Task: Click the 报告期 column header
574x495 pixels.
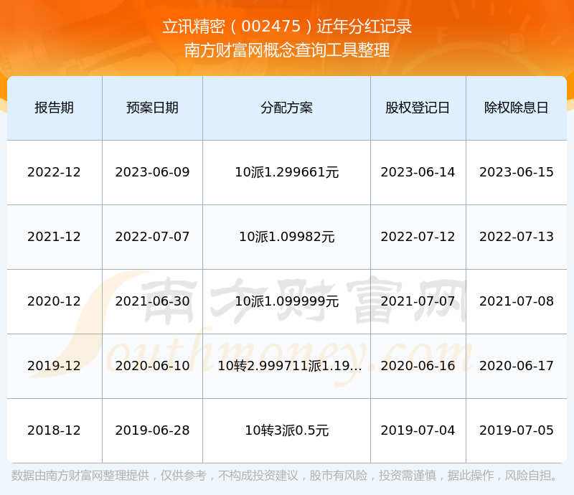Action: point(55,108)
